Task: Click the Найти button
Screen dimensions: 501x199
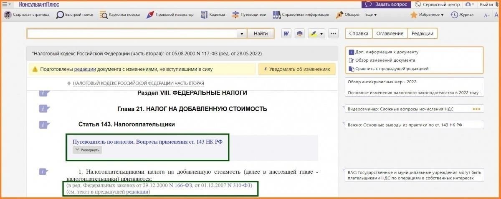Action: tap(261, 33)
